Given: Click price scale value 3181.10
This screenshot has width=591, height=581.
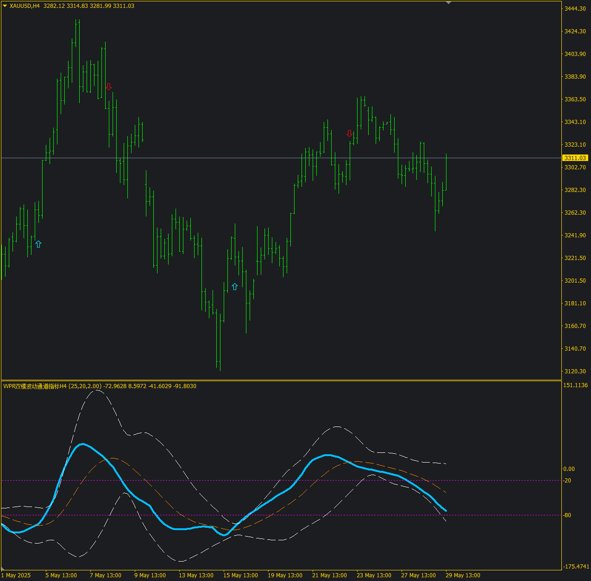Looking at the screenshot, I should (x=575, y=303).
